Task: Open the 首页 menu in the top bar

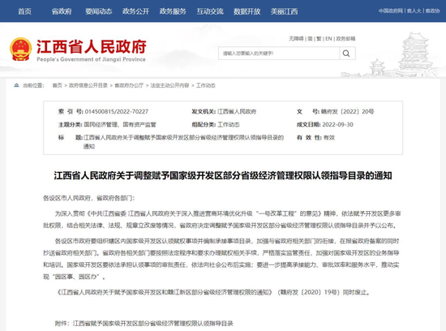Action: tap(25, 11)
